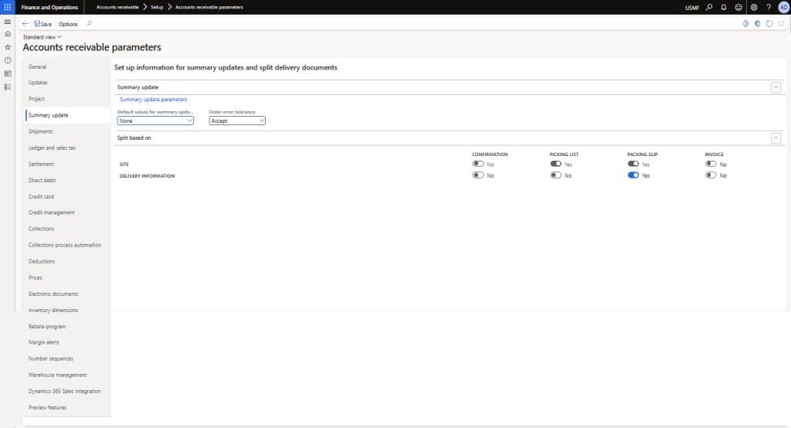This screenshot has height=428, width=791.
Task: Click the notifications bell icon
Action: [724, 7]
